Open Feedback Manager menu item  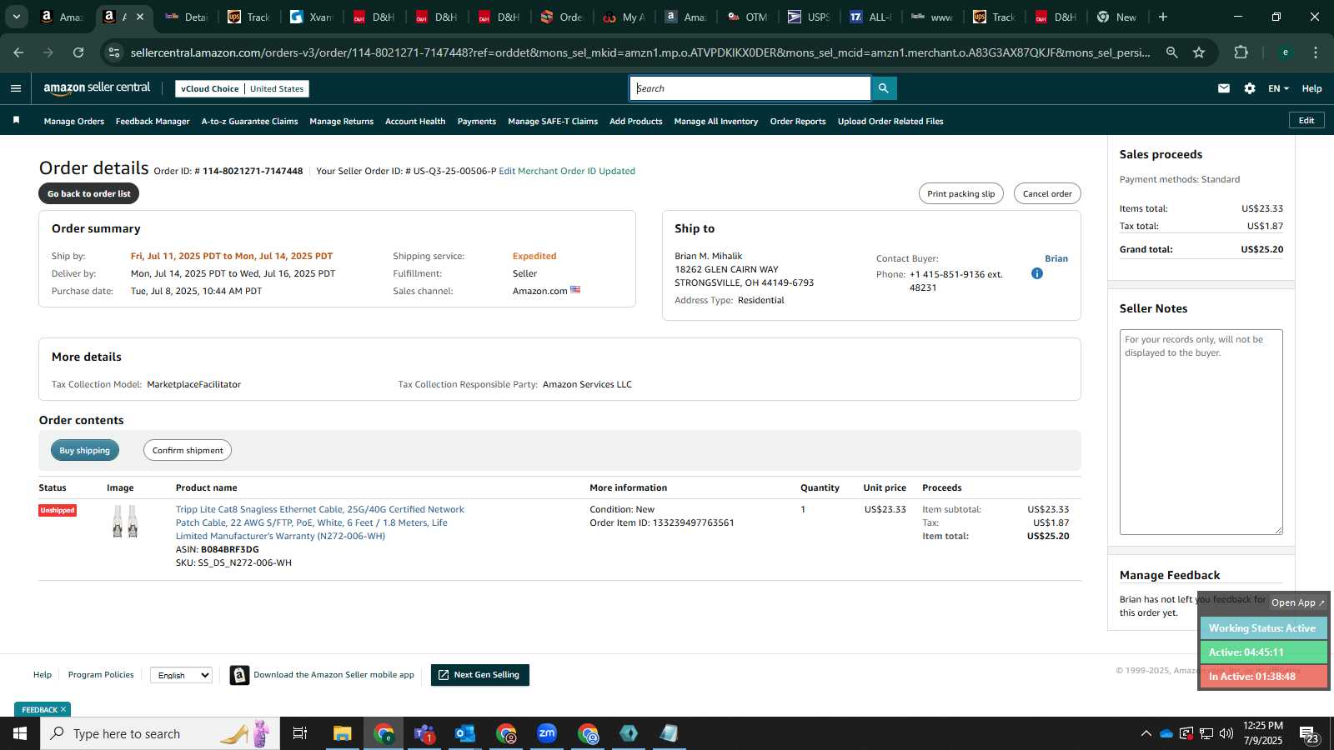coord(153,122)
